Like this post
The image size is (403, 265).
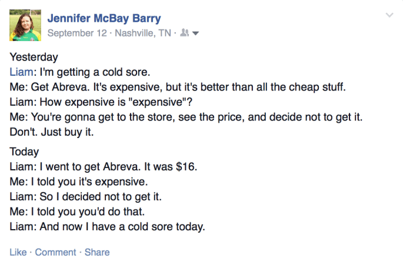click(18, 252)
